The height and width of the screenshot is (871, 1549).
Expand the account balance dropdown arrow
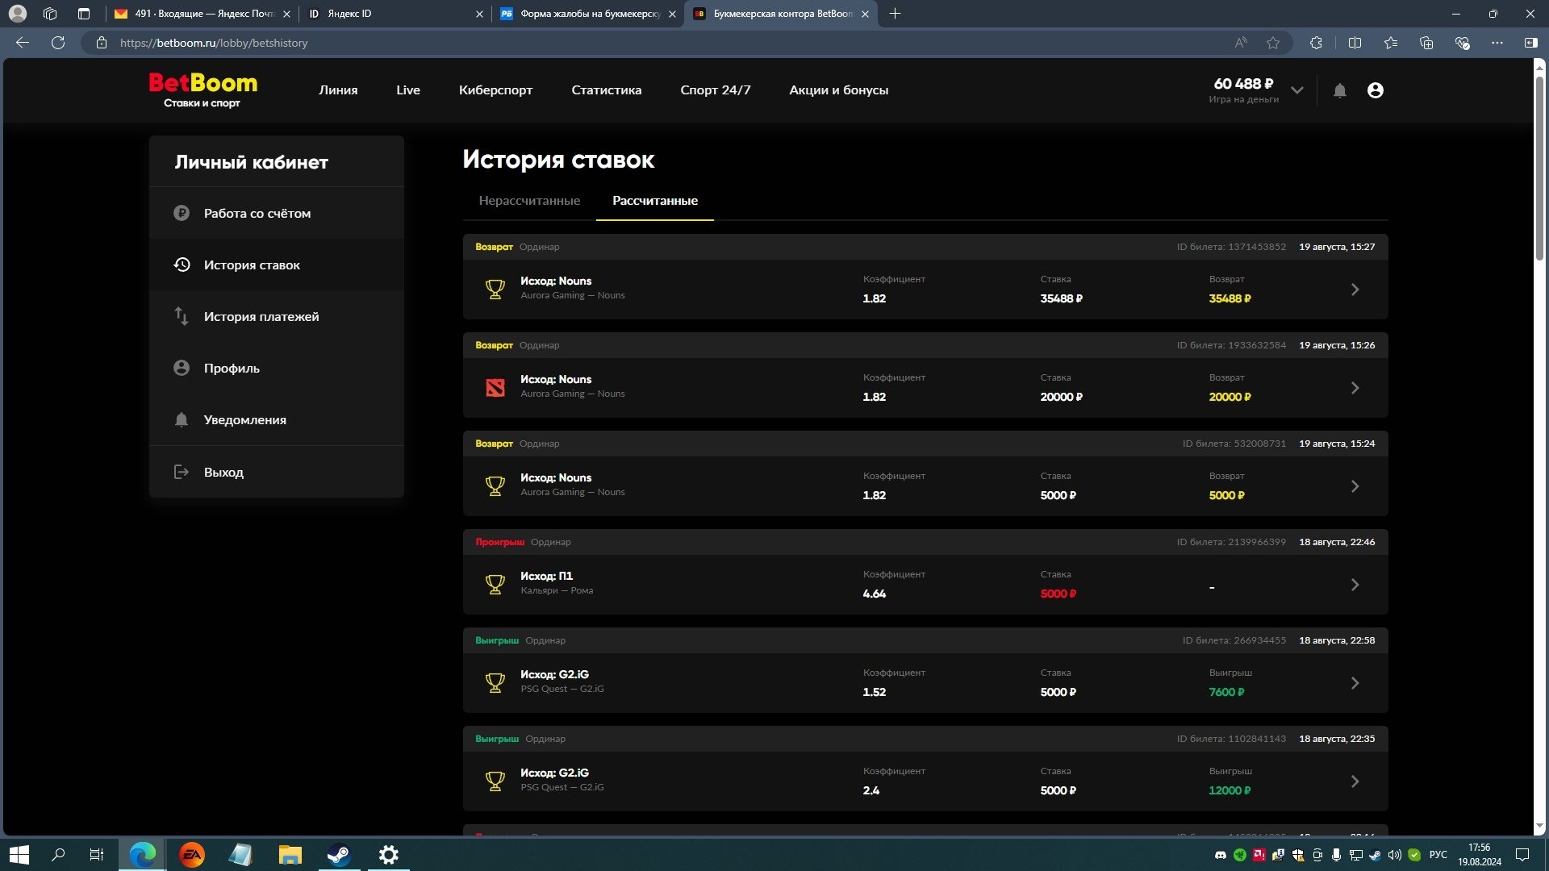pyautogui.click(x=1297, y=90)
